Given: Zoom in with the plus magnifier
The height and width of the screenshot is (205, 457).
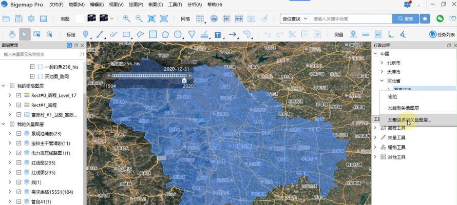Looking at the screenshot, I should click(x=126, y=19).
